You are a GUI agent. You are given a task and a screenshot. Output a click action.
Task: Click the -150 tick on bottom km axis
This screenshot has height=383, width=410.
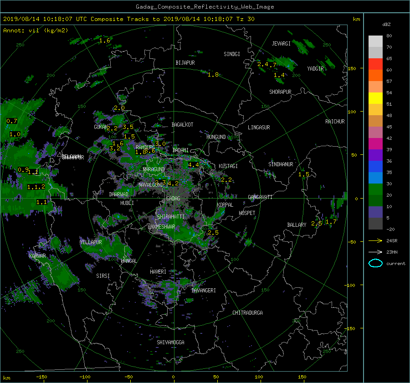click(x=41, y=377)
